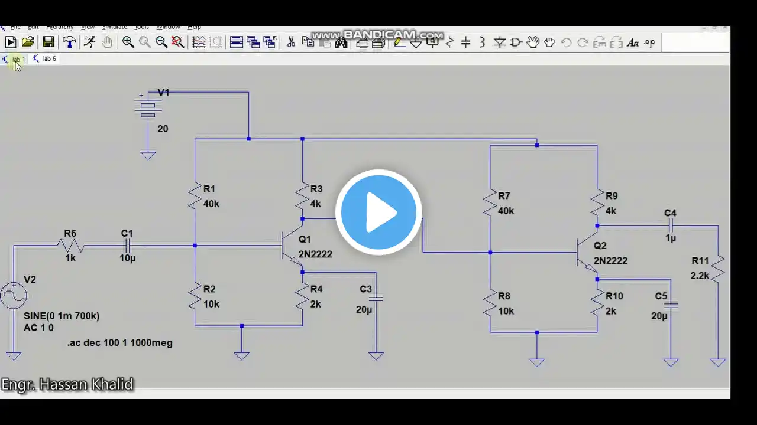This screenshot has height=425, width=757.
Task: Open the View menu
Action: tap(88, 27)
